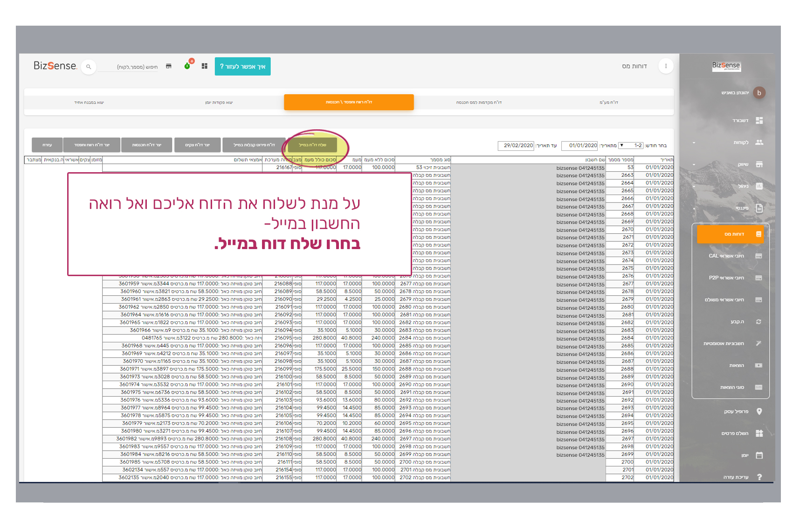This screenshot has width=793, height=529.
Task: Switch to יצוא פקודות יומן tab
Action: 219,102
